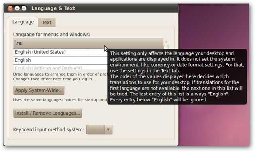Switch to the Text tab
Image resolution: width=255 pixels, height=152 pixels.
pyautogui.click(x=47, y=22)
